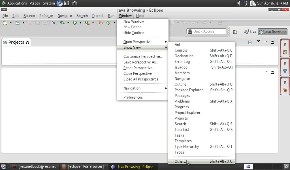Click the New Java element toolbar icon

point(18,23)
